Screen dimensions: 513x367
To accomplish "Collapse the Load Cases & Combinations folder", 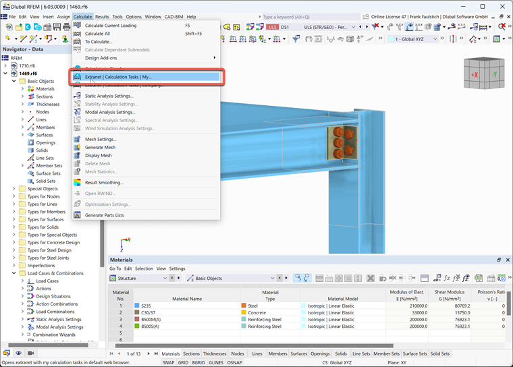I will point(13,273).
